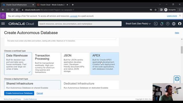183x103 pixels.
Task: Dismiss the Free Tier banner
Action: (x=180, y=15)
